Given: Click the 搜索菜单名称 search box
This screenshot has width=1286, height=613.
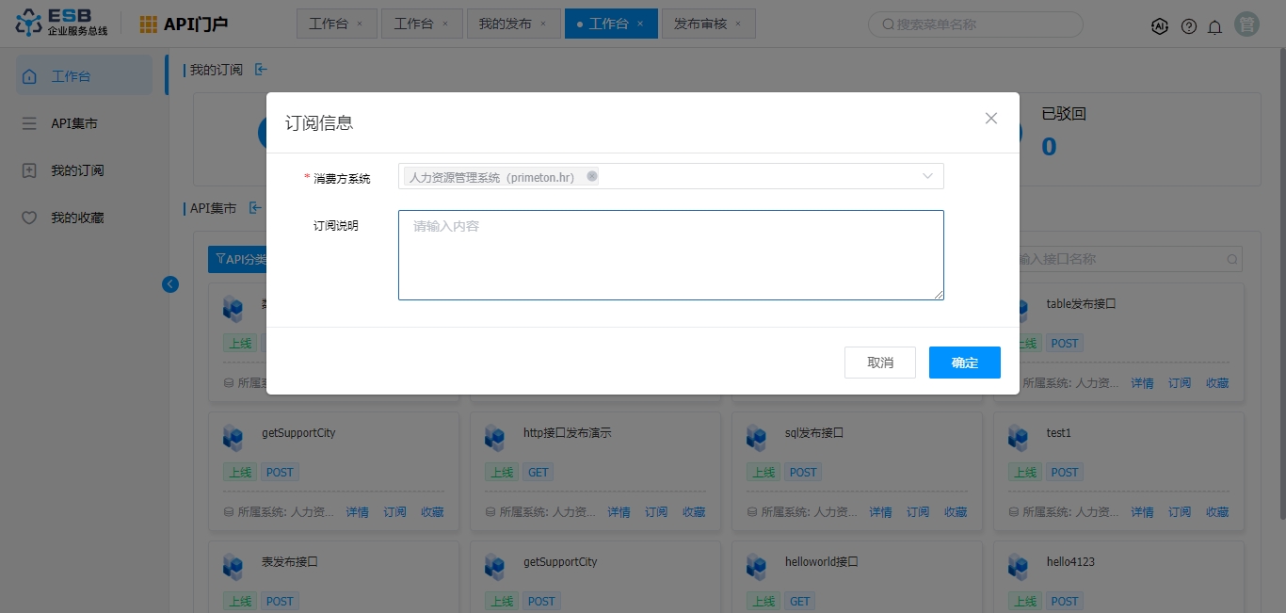Looking at the screenshot, I should point(975,24).
